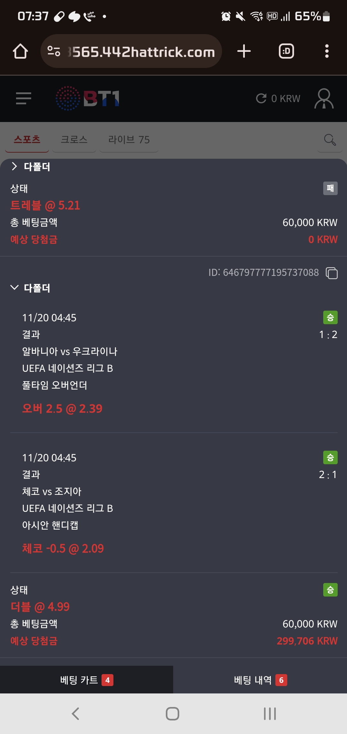Select the 스포츠 tab
The width and height of the screenshot is (347, 734).
click(27, 140)
